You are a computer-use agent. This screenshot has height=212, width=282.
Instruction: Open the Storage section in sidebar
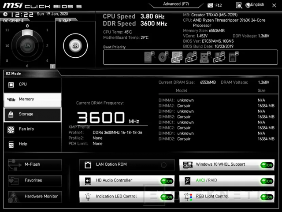point(33,114)
